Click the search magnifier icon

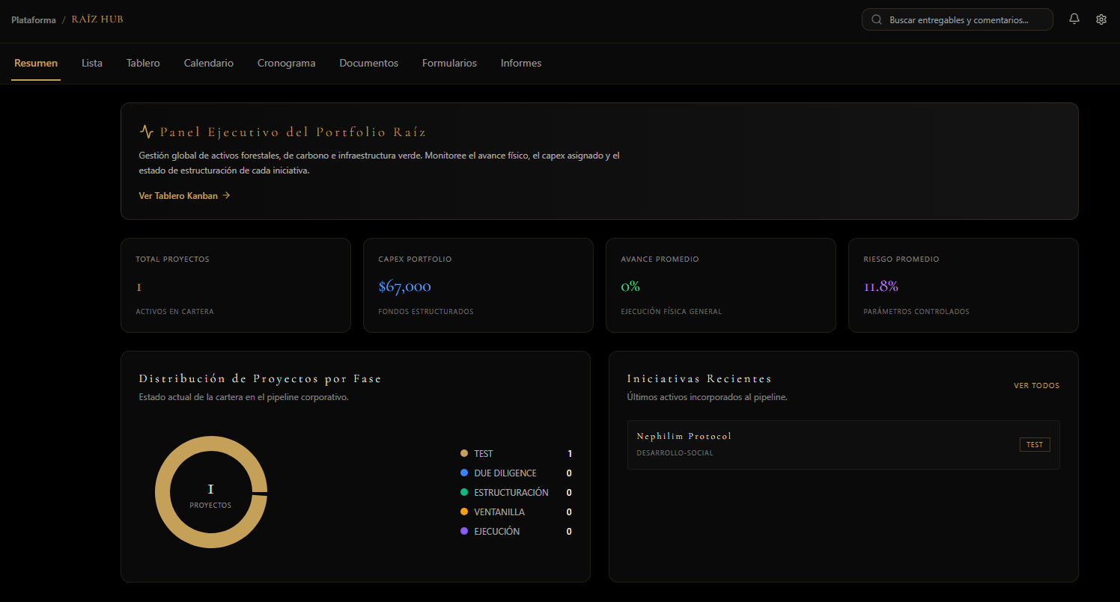[x=877, y=20]
